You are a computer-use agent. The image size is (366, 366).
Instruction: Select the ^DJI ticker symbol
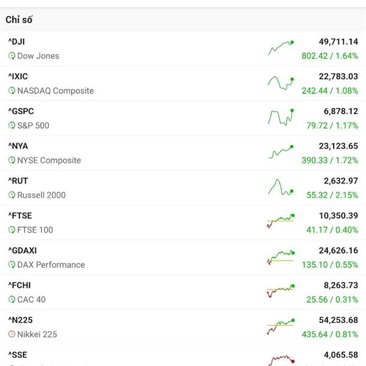point(16,41)
